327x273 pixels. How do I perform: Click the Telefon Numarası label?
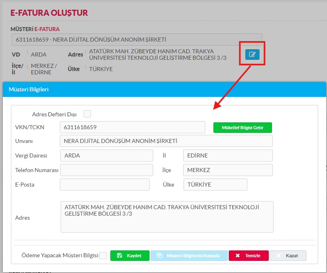pos(37,170)
